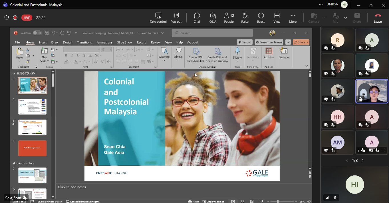This screenshot has height=203, width=389.
Task: Go to next page of participants
Action: (x=362, y=160)
